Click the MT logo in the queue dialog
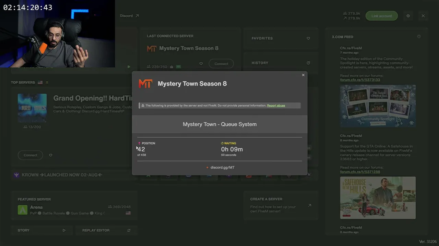The height and width of the screenshot is (246, 439). coord(145,84)
